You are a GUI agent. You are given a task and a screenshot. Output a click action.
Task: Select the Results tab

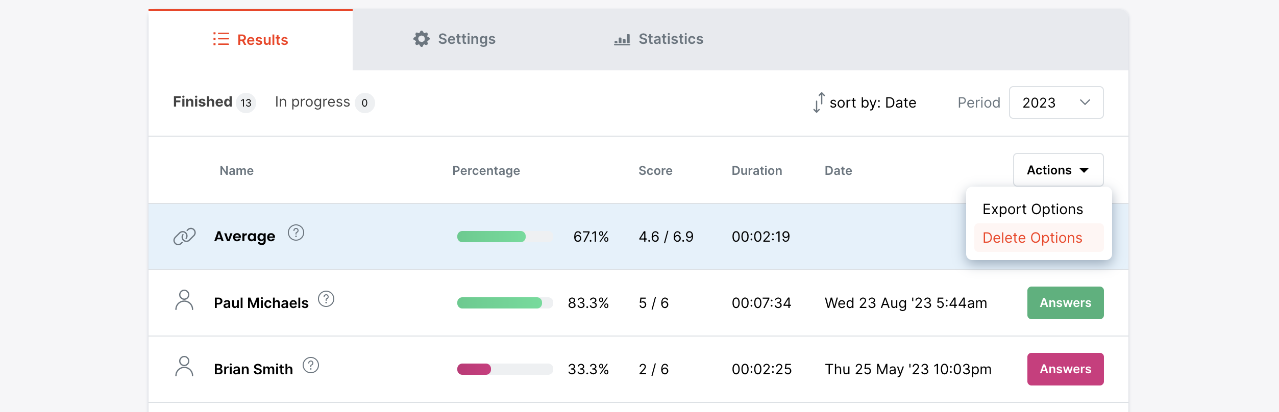[251, 40]
